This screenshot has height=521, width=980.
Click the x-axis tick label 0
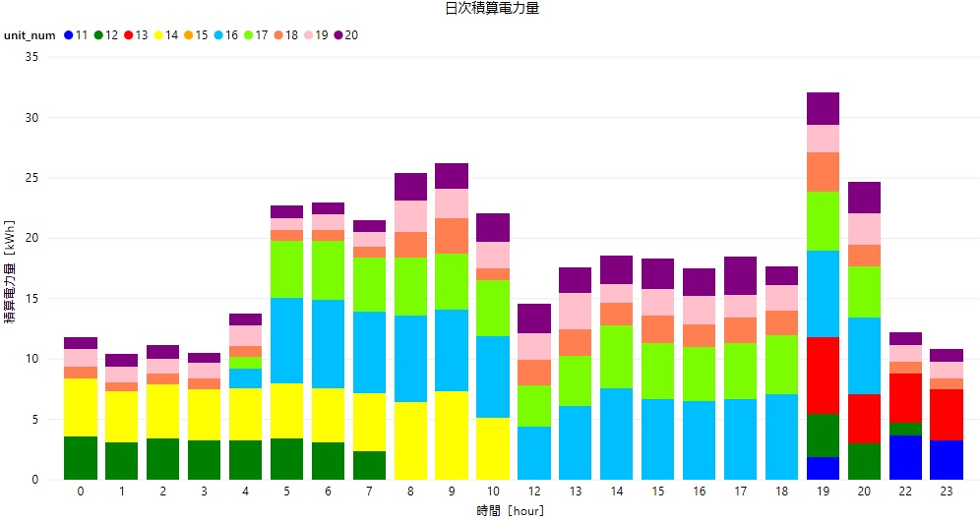coord(81,492)
